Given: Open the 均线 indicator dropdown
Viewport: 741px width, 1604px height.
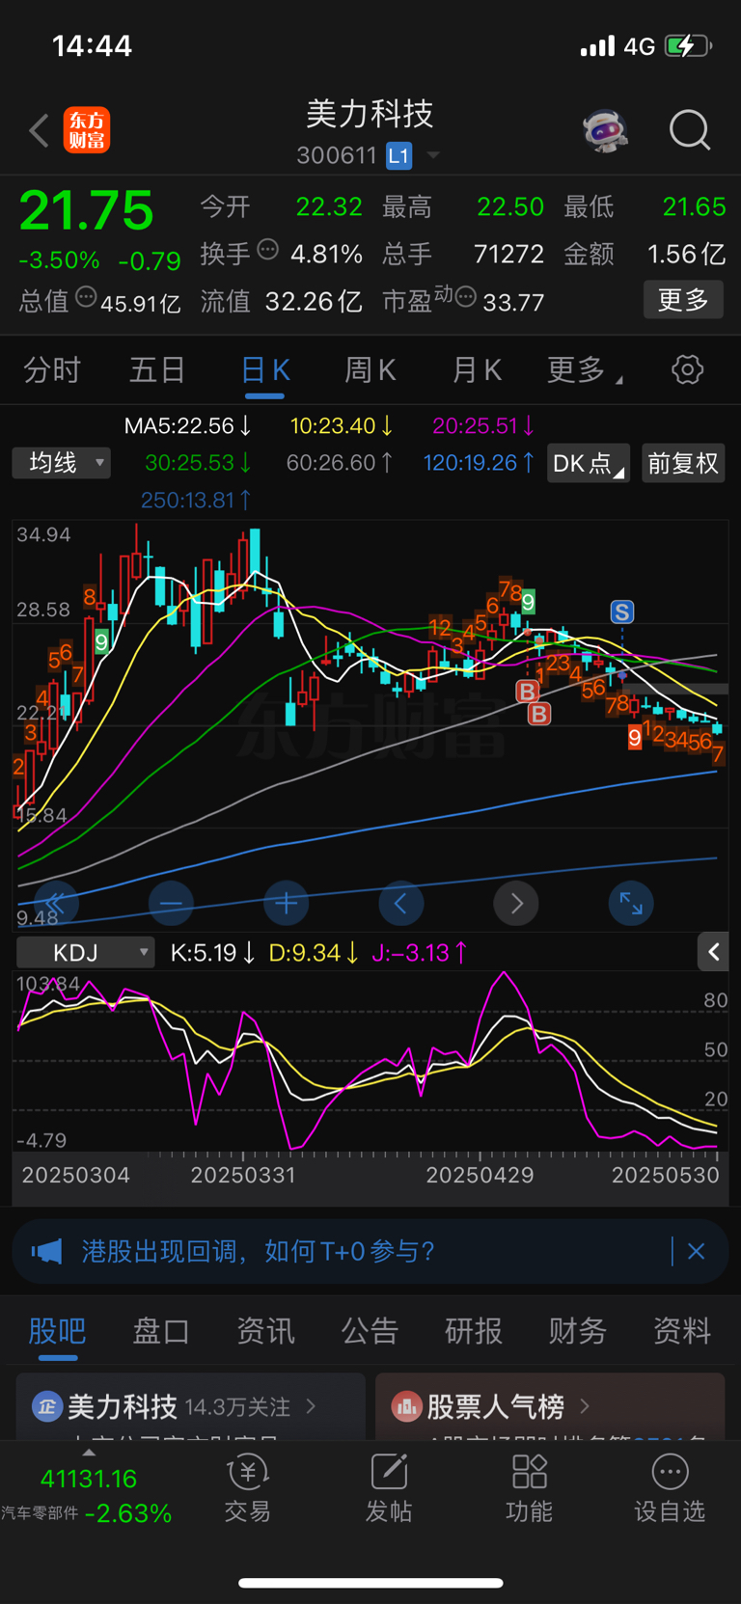Looking at the screenshot, I should pyautogui.click(x=62, y=463).
